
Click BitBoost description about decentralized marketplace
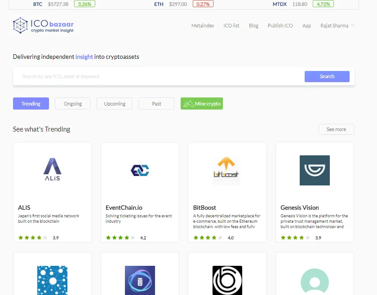(227, 221)
